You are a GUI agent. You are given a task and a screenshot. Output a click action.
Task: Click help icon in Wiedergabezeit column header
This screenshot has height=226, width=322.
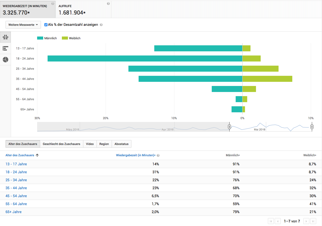pyautogui.click(x=158, y=155)
